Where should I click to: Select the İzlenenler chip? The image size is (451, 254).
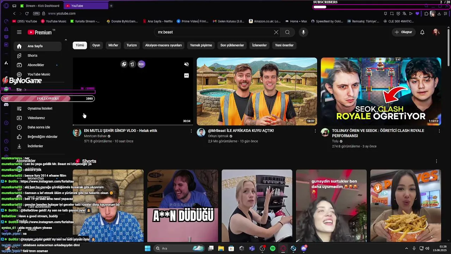pyautogui.click(x=259, y=45)
